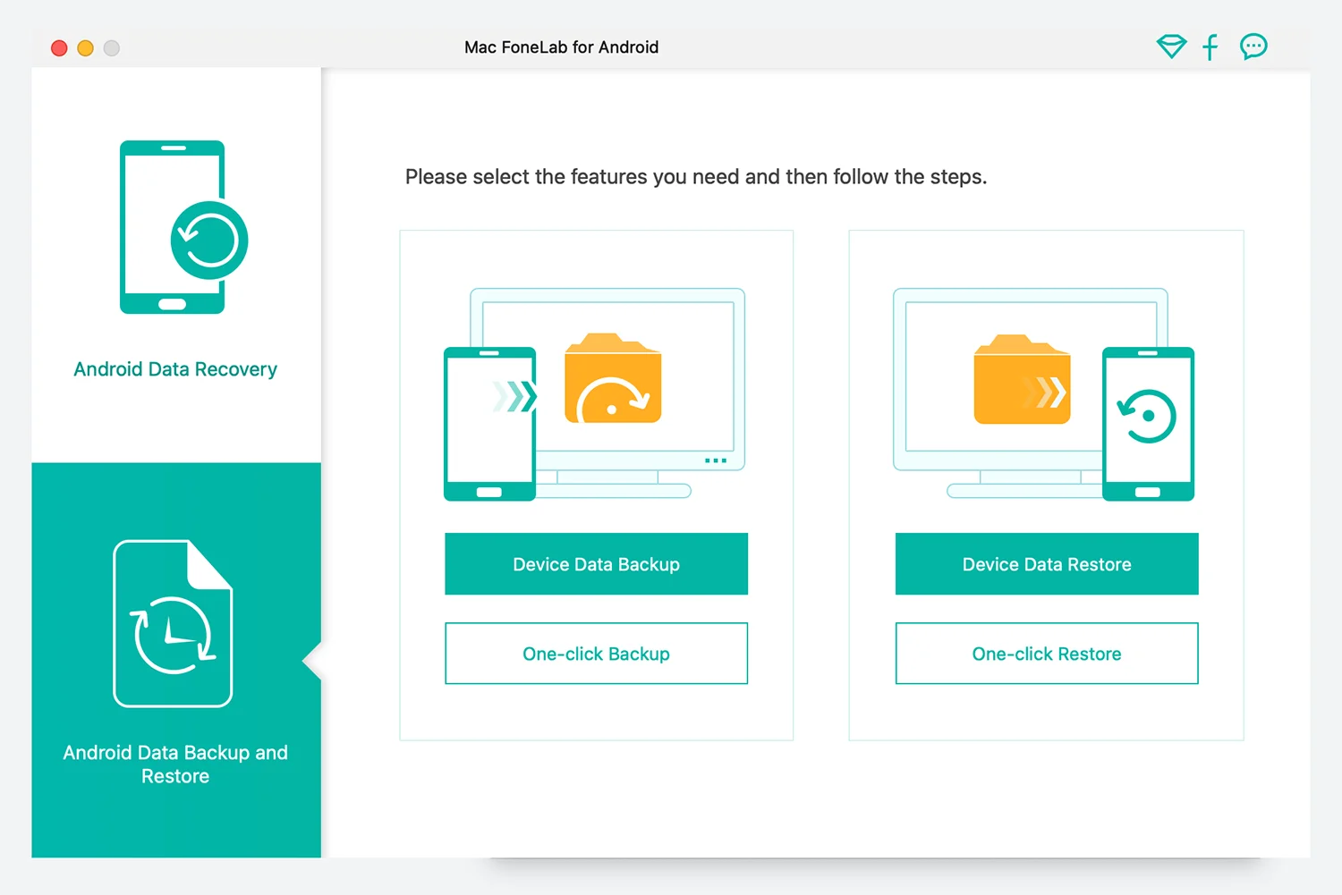Screen dimensions: 1342x895
Task: Click the orange backup folder with circular arrow
Action: [x=613, y=379]
